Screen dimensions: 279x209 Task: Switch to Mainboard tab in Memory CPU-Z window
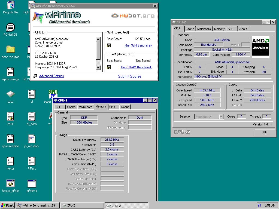(86, 107)
